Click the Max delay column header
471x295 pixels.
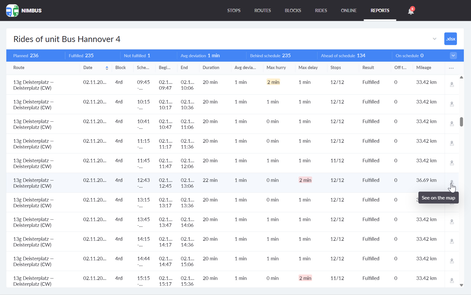click(x=308, y=68)
